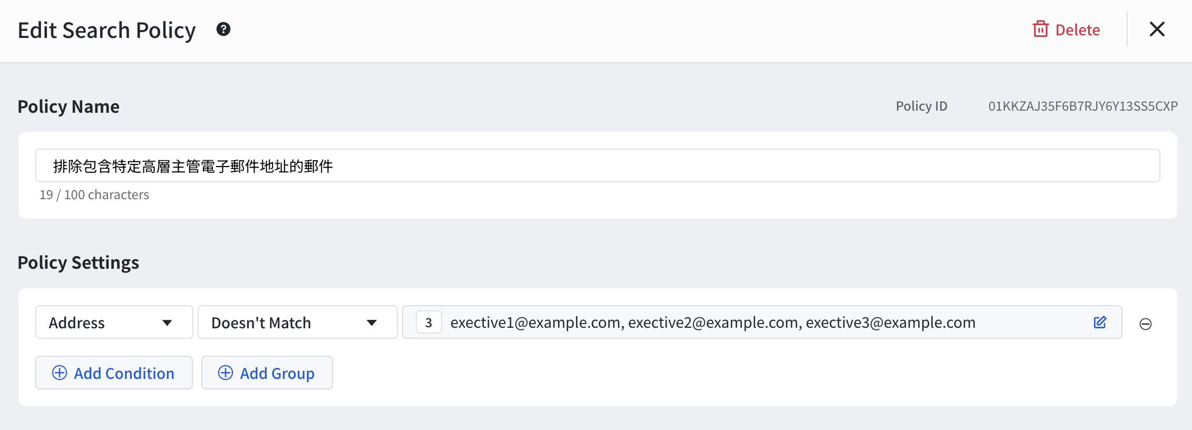This screenshot has height=430, width=1192.
Task: Open the Doesn't Match operator dropdown
Action: [298, 322]
